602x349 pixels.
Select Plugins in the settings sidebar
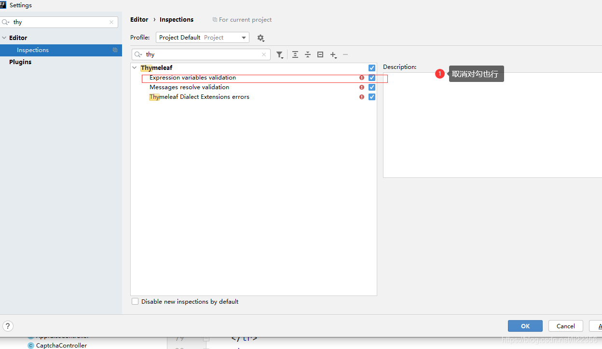20,62
